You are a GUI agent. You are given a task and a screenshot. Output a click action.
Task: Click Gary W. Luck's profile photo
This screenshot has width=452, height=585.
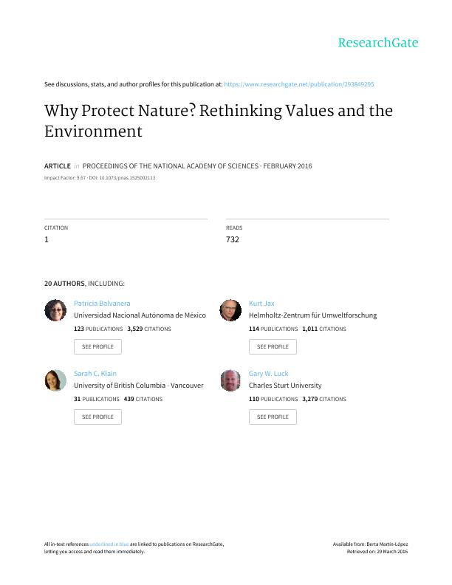tap(230, 380)
